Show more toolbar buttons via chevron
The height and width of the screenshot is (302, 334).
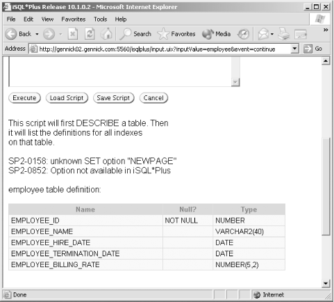click(326, 30)
